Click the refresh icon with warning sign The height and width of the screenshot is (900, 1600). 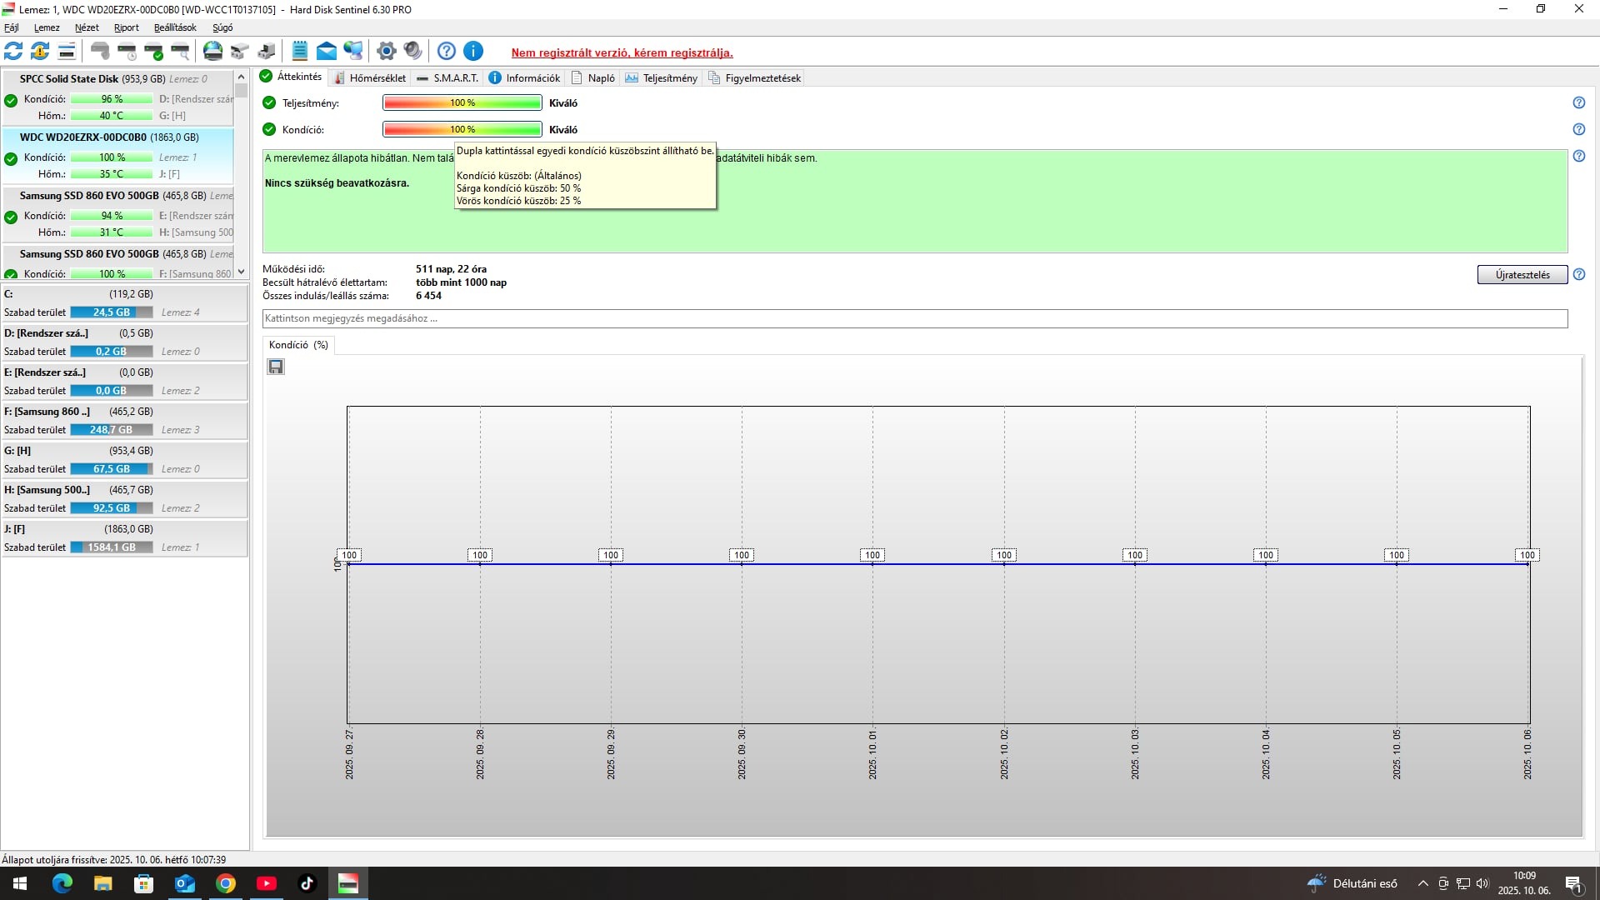[x=40, y=52]
